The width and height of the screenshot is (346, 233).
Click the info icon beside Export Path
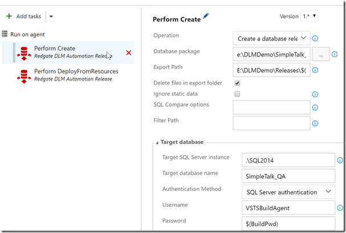click(315, 70)
